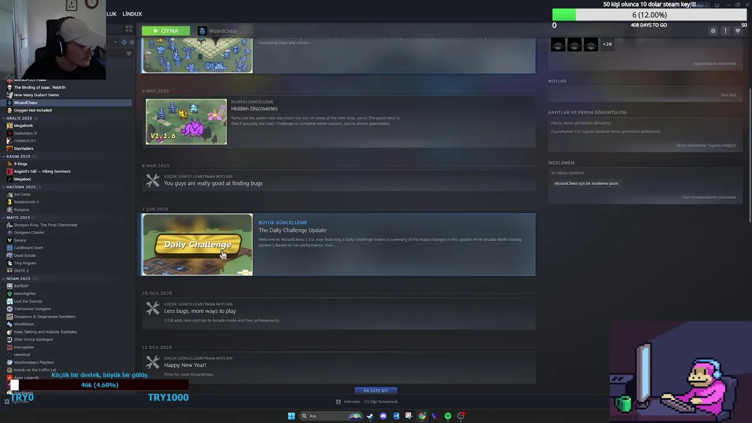Viewport: 752px width, 423px height.
Task: Open the Daily Challenge update thumbnail
Action: pyautogui.click(x=197, y=244)
